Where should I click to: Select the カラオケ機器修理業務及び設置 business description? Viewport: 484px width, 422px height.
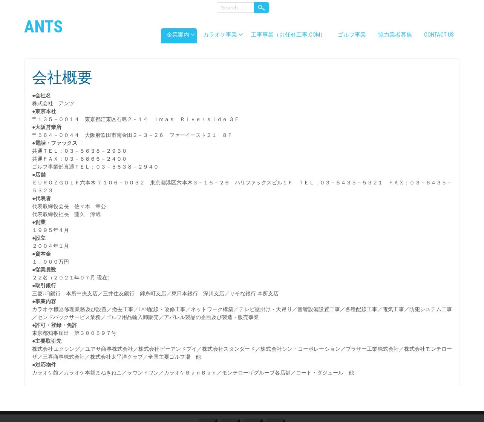[242, 313]
